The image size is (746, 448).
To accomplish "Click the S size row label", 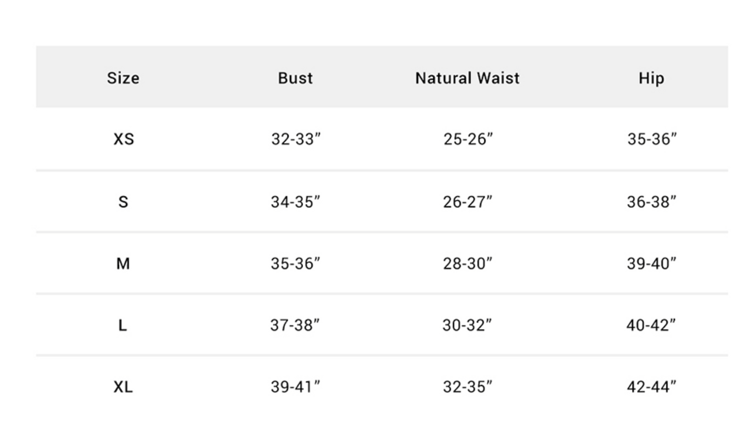I will tap(123, 202).
